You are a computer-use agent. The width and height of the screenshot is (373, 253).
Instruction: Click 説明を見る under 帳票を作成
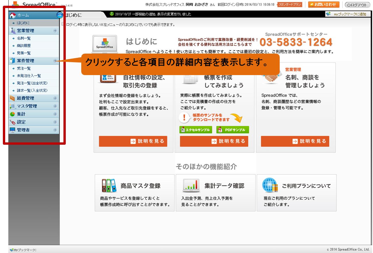click(x=214, y=141)
